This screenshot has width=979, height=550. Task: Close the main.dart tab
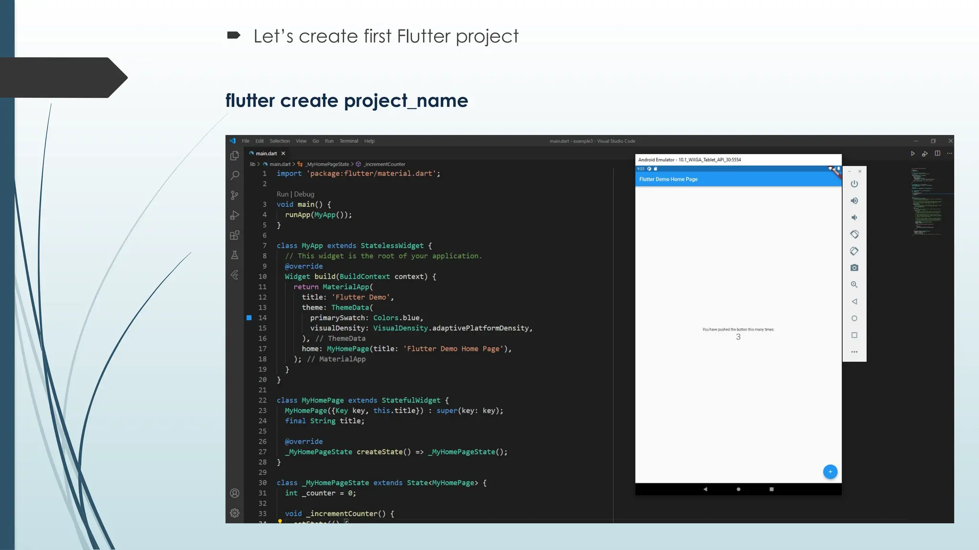[283, 153]
